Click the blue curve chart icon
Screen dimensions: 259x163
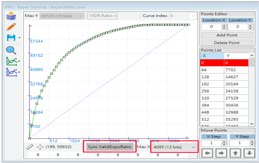(x=11, y=72)
